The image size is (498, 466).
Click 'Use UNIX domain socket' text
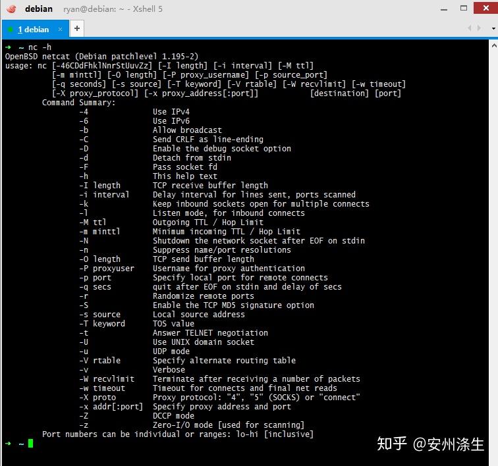point(204,342)
